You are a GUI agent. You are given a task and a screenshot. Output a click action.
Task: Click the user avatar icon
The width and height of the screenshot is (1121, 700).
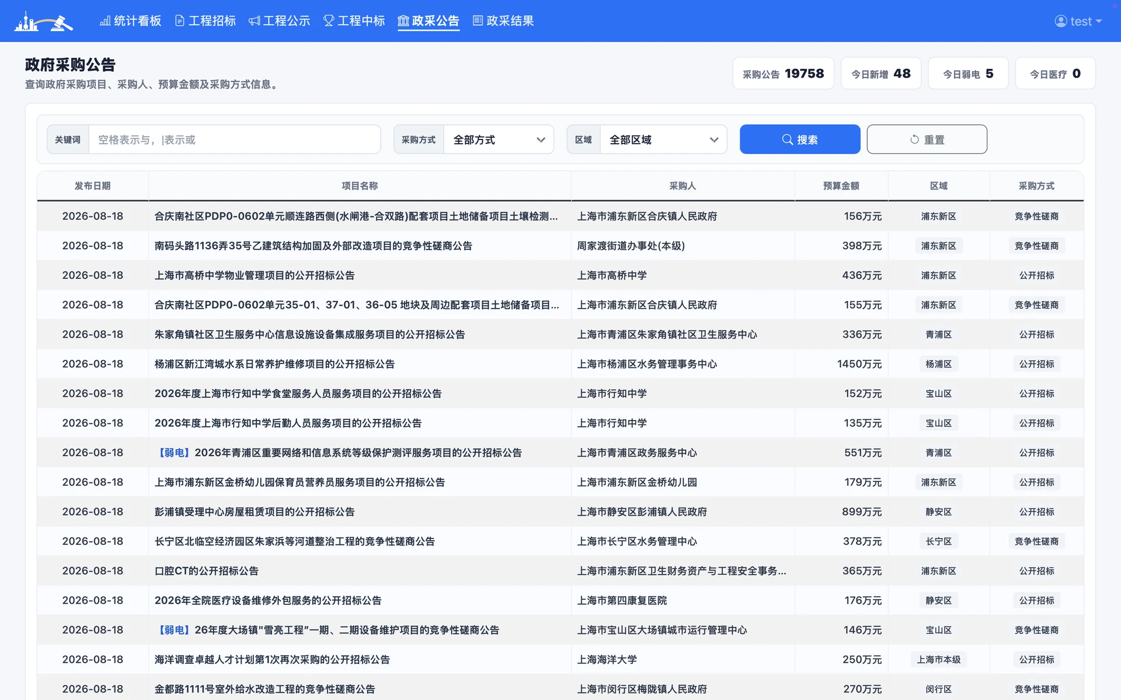click(1061, 21)
